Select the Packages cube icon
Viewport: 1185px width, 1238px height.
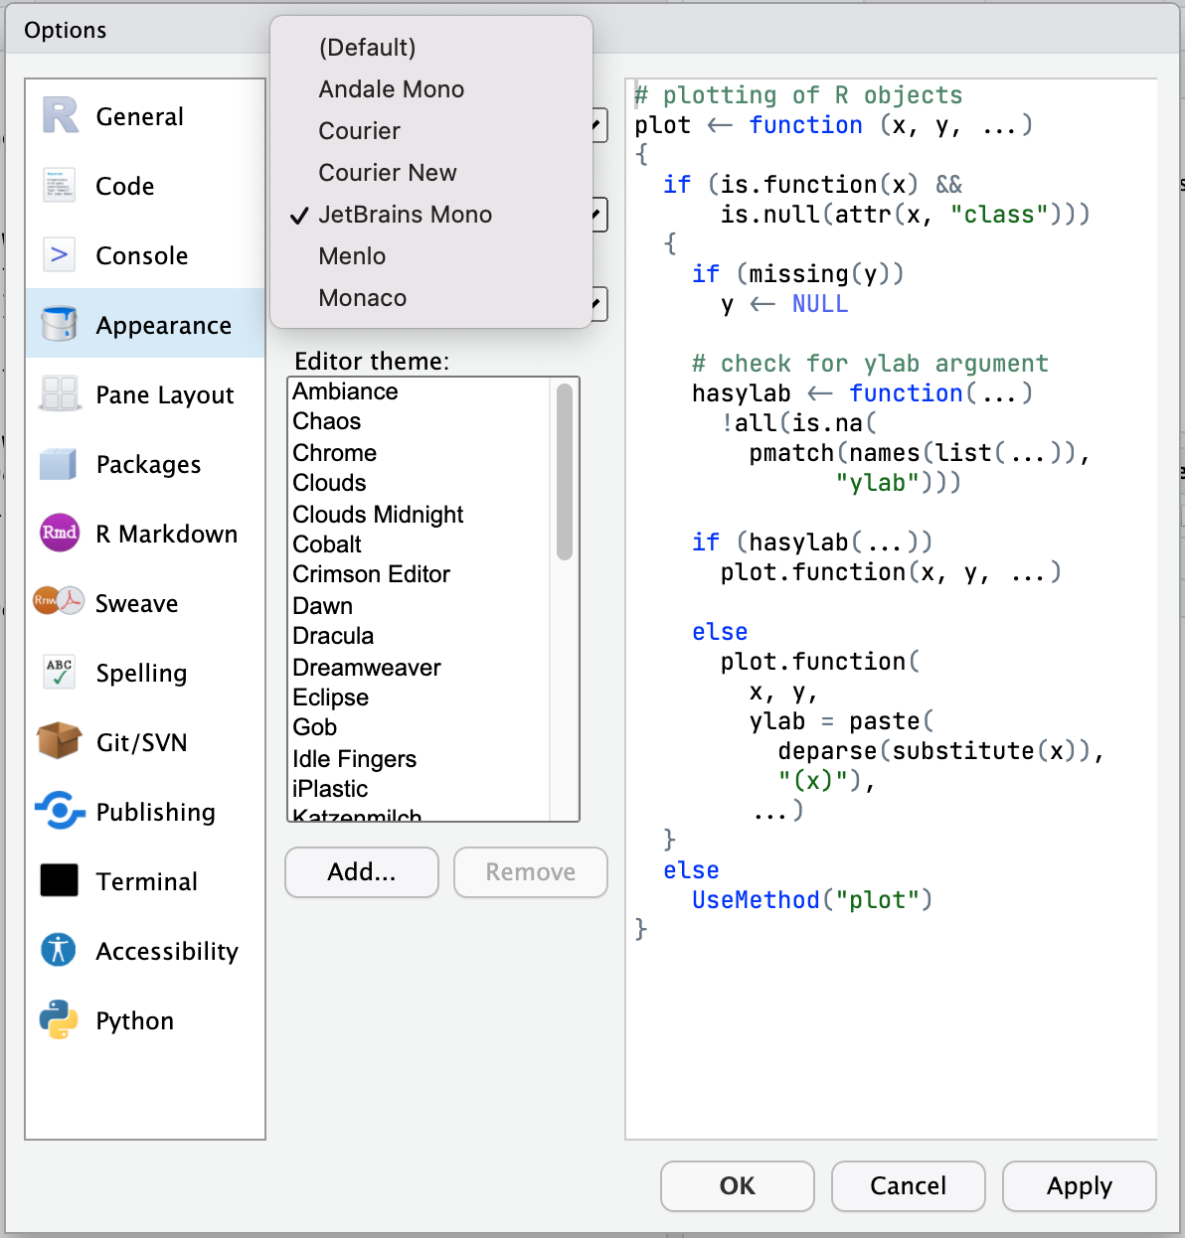coord(59,464)
